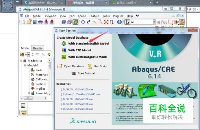Open the Viewport menu
The width and height of the screenshot is (200, 130).
[x=51, y=16]
